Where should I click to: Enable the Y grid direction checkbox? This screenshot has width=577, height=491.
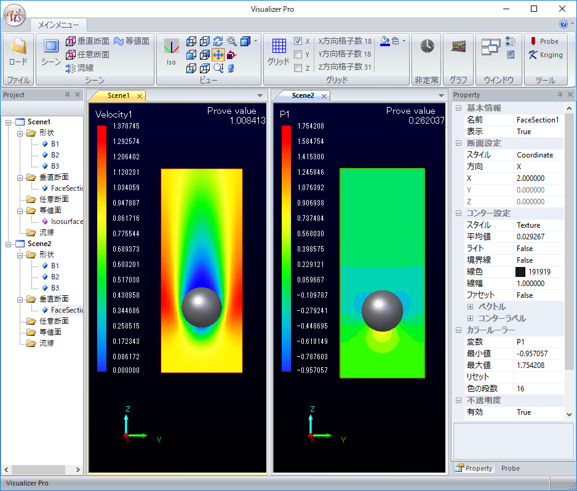(298, 55)
